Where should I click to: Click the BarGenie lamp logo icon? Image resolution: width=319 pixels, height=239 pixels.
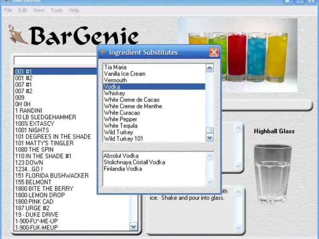point(17,34)
